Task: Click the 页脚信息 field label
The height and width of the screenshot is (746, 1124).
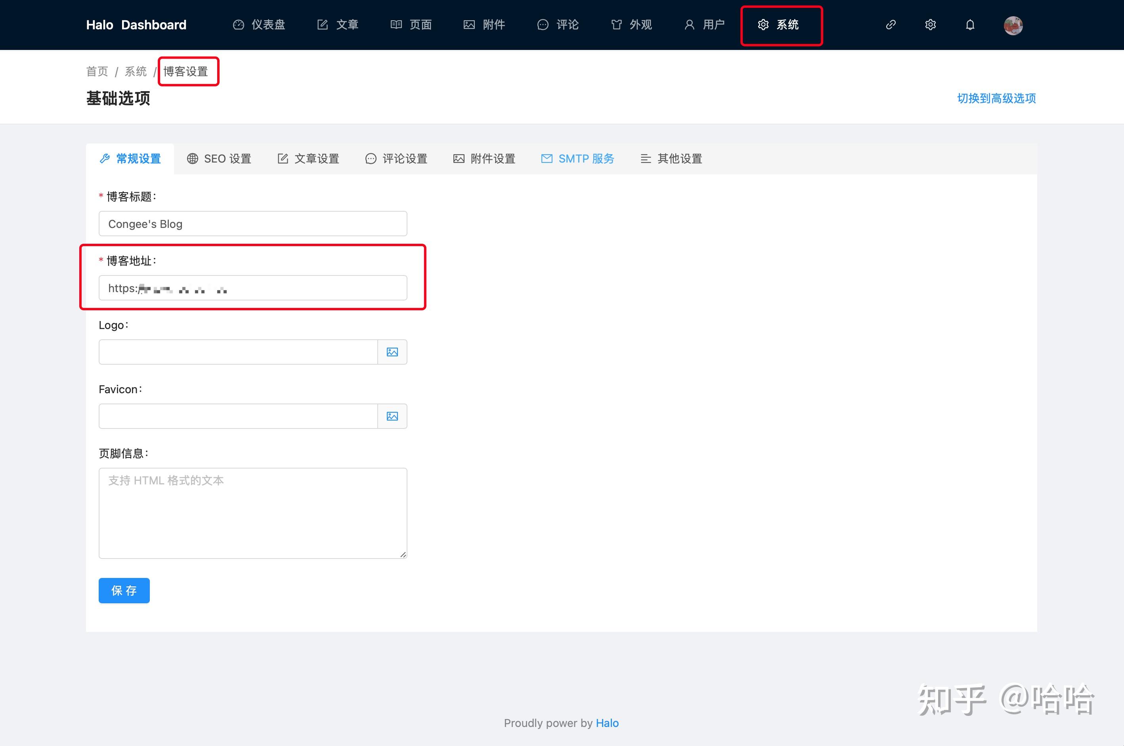Action: point(124,453)
